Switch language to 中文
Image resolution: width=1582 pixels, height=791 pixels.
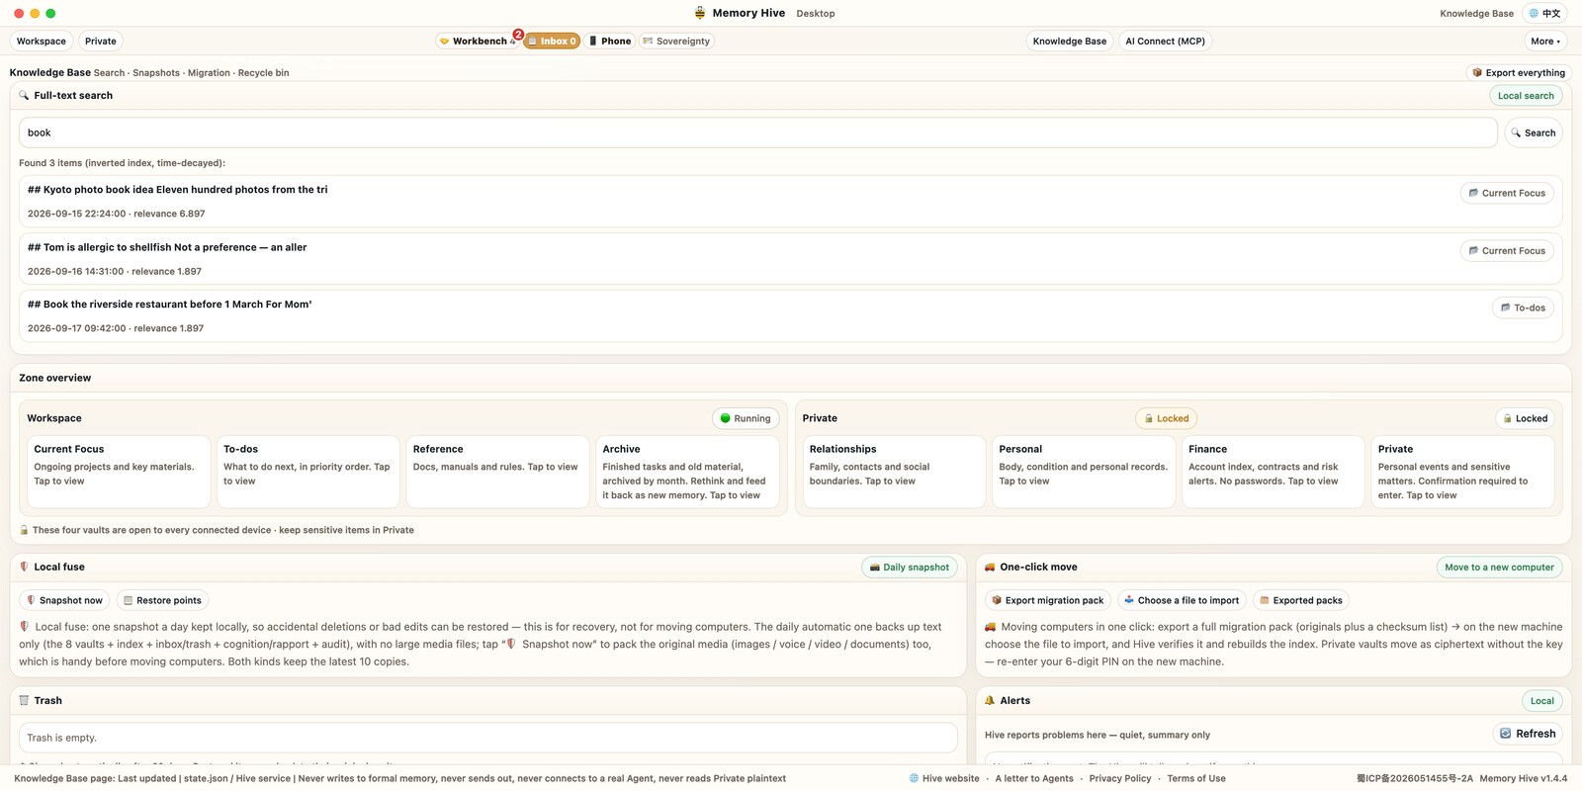[1544, 14]
